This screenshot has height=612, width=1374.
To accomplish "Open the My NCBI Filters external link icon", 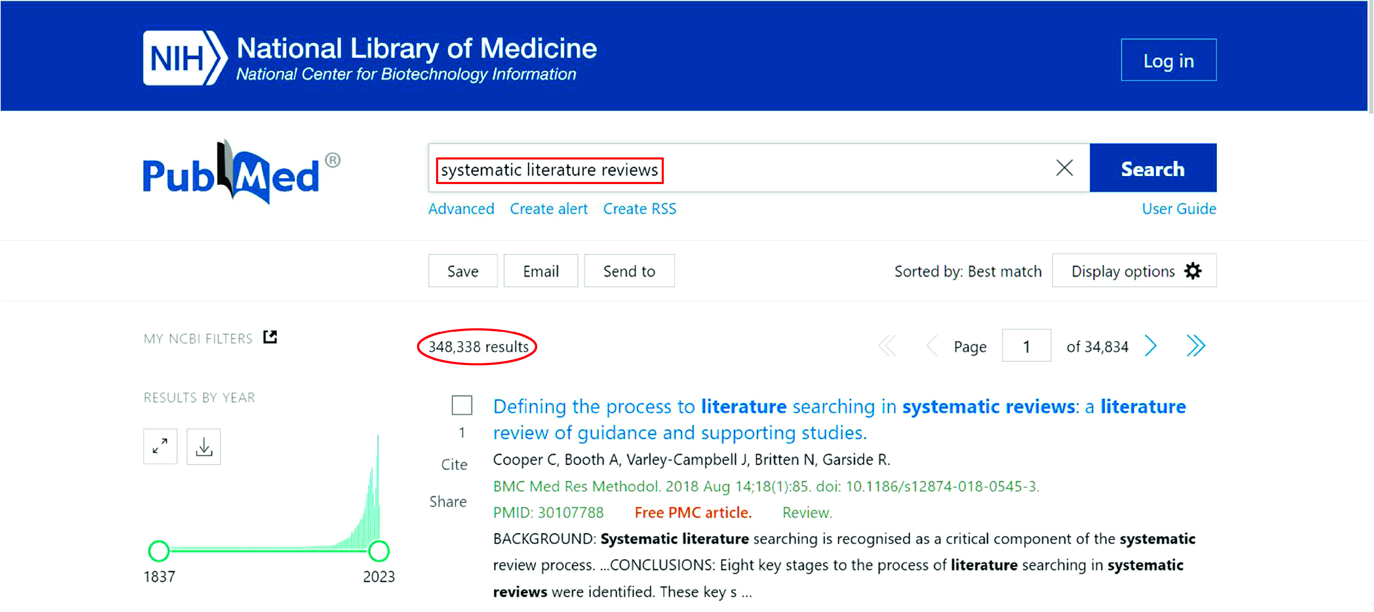I will tap(270, 337).
